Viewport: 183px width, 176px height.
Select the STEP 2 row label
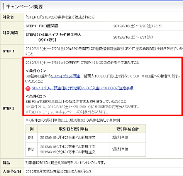coord(8,109)
